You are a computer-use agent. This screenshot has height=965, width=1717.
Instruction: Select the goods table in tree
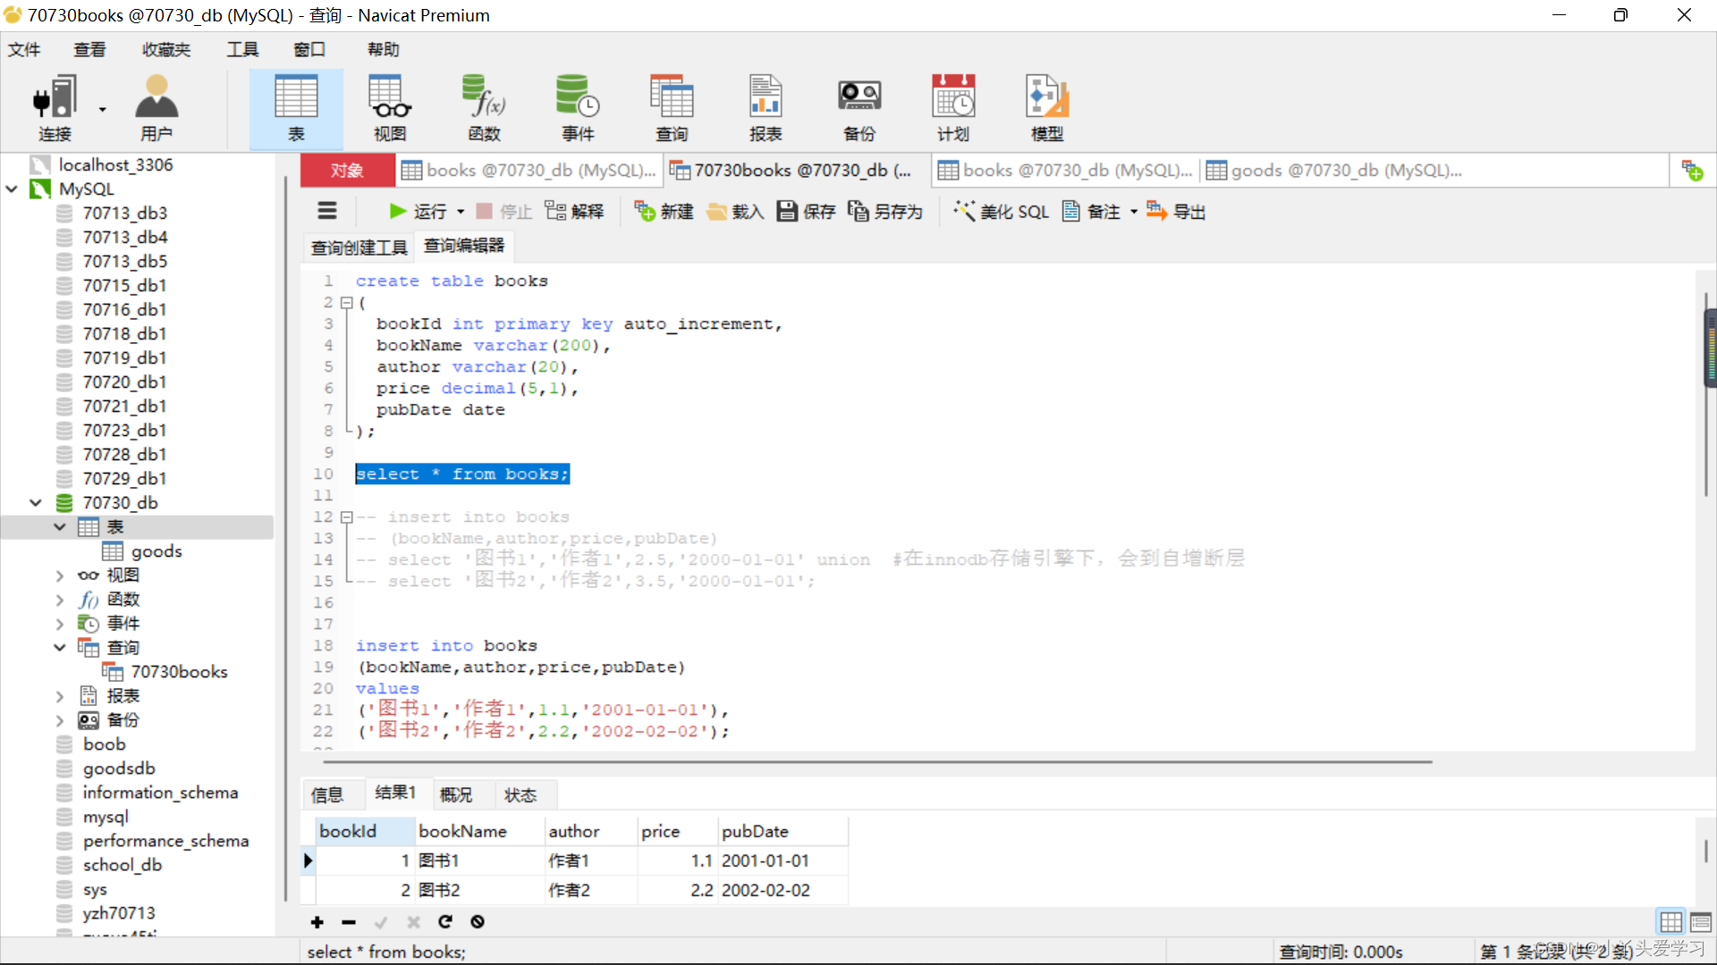click(156, 550)
